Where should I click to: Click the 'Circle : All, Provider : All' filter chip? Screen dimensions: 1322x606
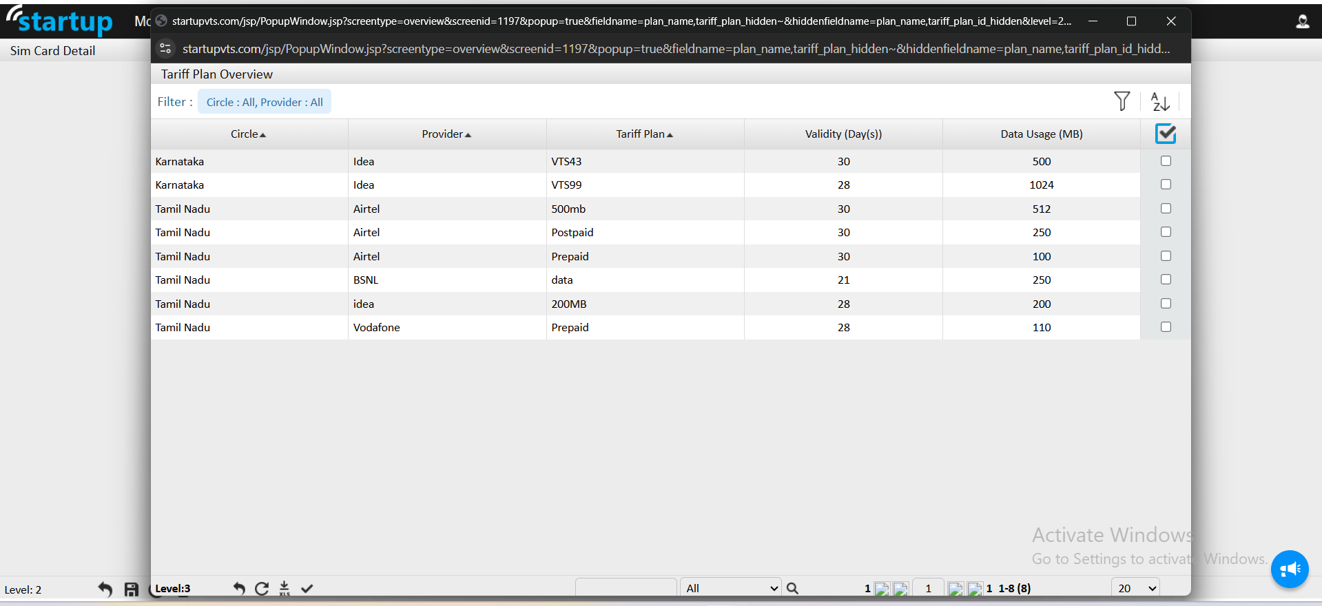(265, 102)
